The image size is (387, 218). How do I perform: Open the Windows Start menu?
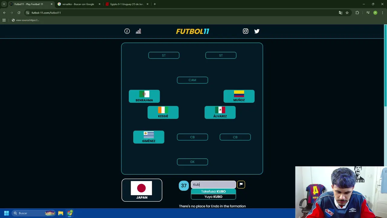(x=6, y=213)
